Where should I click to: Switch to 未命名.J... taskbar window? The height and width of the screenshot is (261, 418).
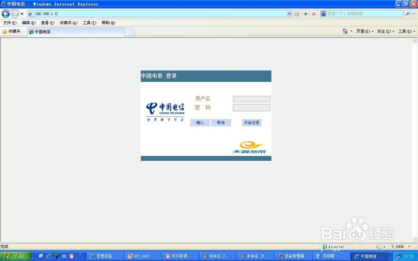click(x=218, y=256)
